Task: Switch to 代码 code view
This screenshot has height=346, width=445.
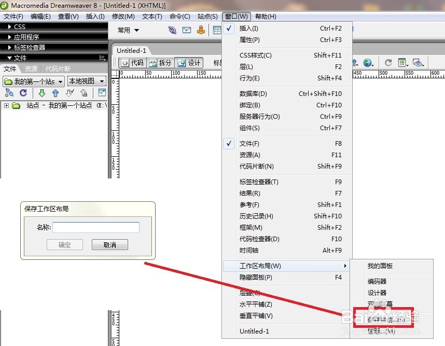Action: (x=133, y=63)
